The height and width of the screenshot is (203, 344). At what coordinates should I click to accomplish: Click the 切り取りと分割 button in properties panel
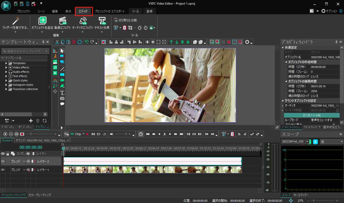[x=312, y=115]
